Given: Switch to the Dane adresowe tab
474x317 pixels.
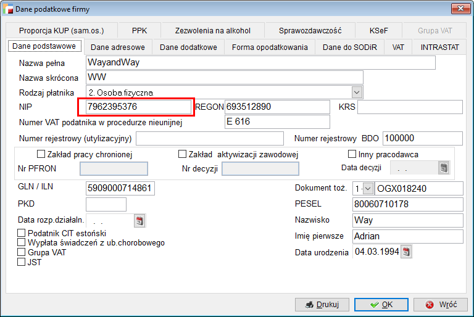Looking at the screenshot, I should [x=118, y=47].
